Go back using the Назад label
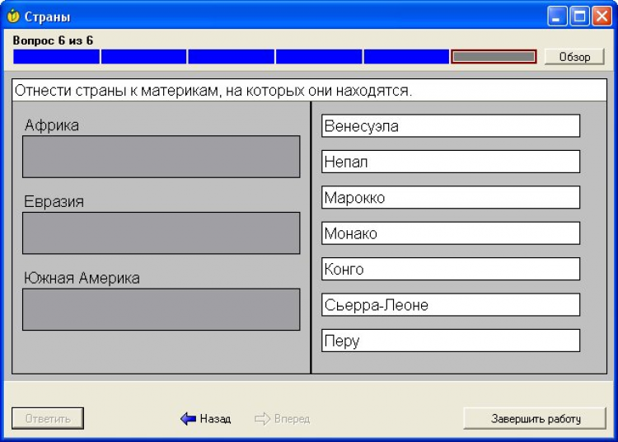The height and width of the screenshot is (442, 618). tap(215, 418)
